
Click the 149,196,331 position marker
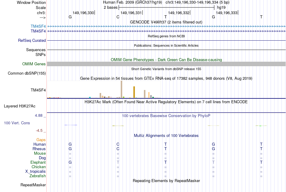coord(131,13)
